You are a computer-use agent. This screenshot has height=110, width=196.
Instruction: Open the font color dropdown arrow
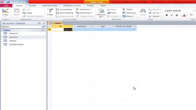coord(187,15)
